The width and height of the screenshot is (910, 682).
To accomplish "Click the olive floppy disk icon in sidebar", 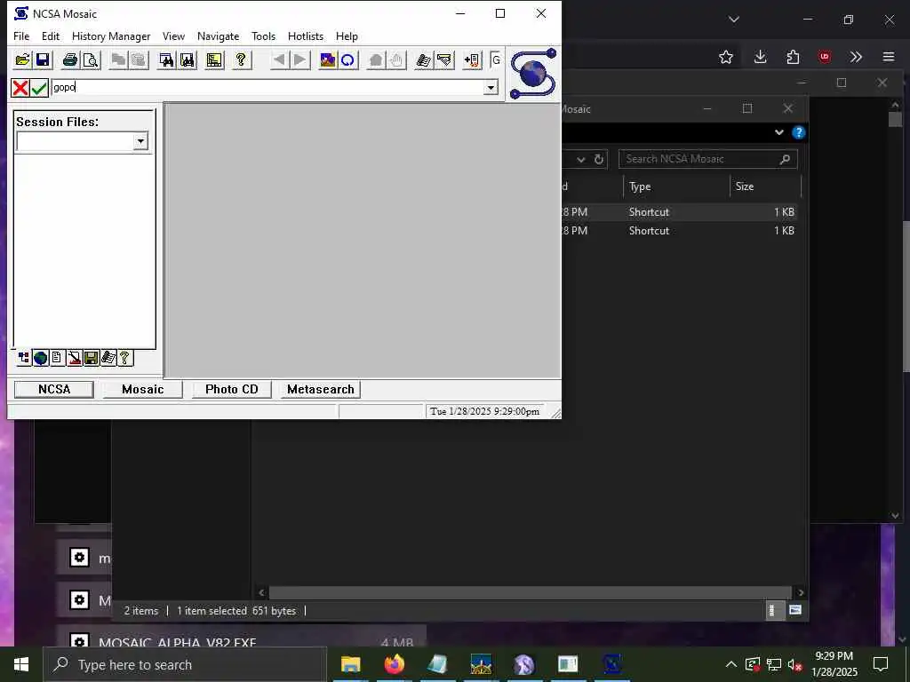I will click(92, 358).
